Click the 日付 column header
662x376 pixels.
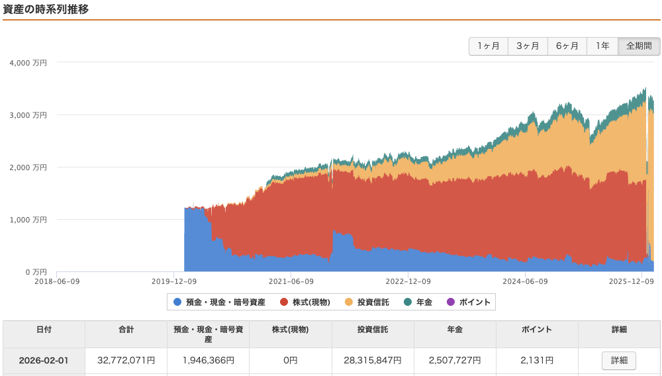click(x=44, y=330)
